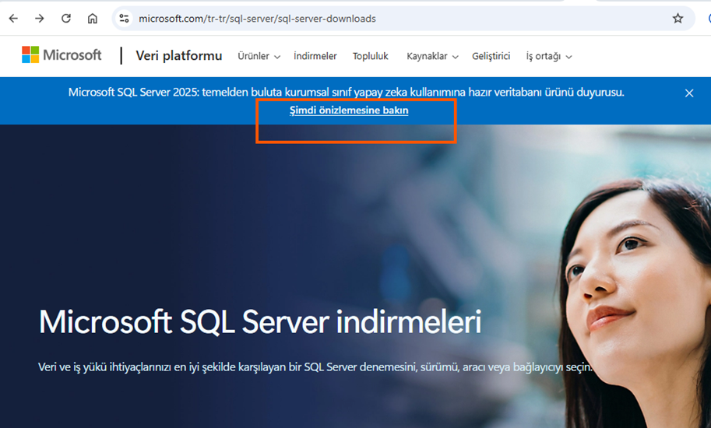
Task: Follow the Şimdi önizlemesine bakın link
Action: (349, 111)
